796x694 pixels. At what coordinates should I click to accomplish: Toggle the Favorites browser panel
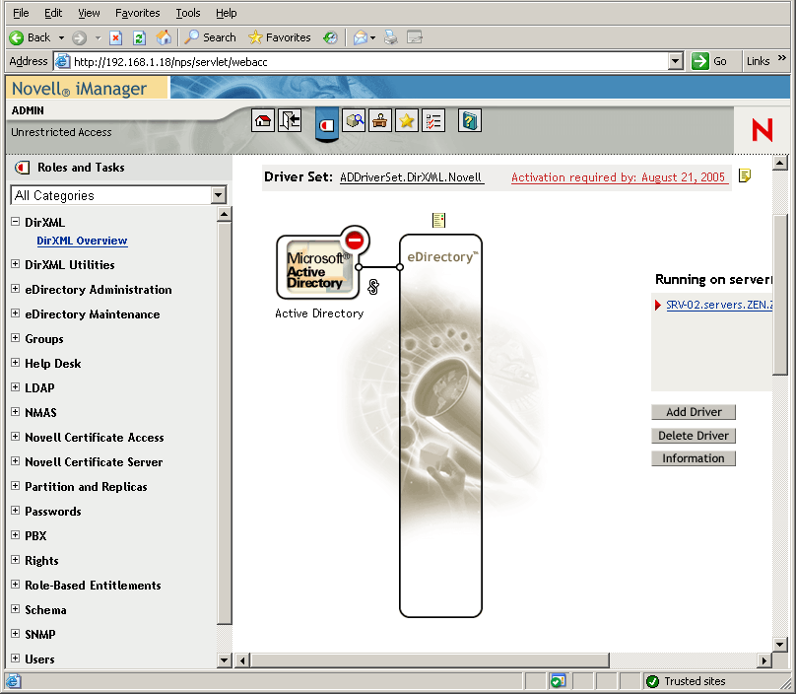279,36
